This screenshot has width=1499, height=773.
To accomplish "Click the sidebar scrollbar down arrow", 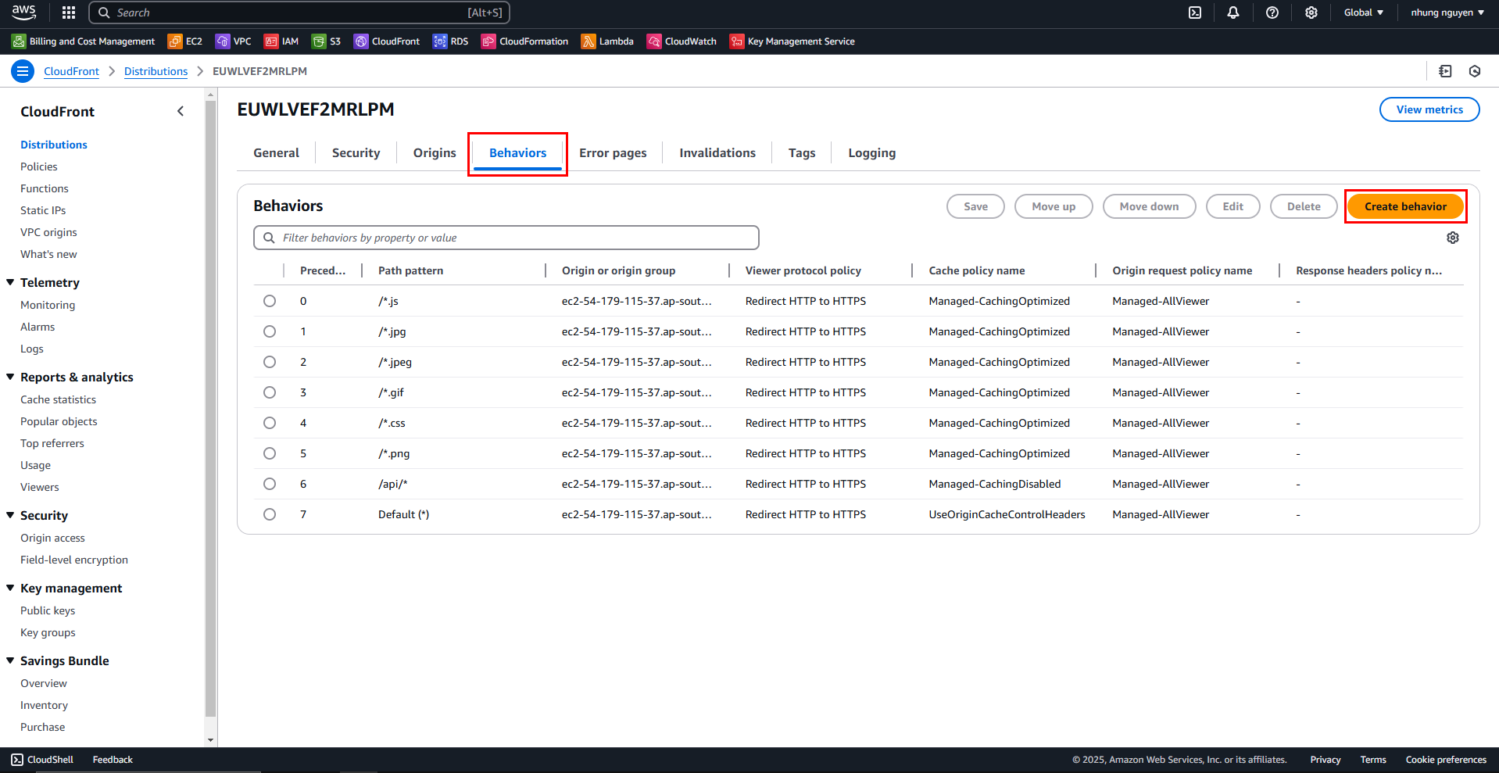I will pyautogui.click(x=210, y=739).
